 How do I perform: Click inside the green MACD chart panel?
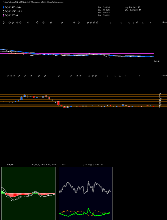point(28,193)
